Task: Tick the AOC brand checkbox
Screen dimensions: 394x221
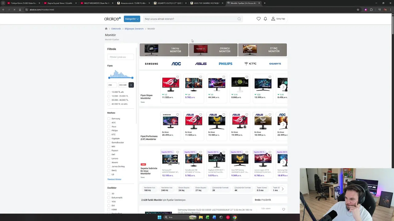Action: coord(109,122)
